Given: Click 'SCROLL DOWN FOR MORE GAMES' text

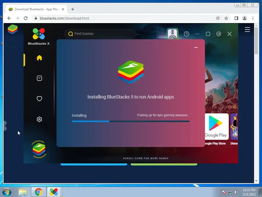Looking at the screenshot, I should (x=146, y=158).
